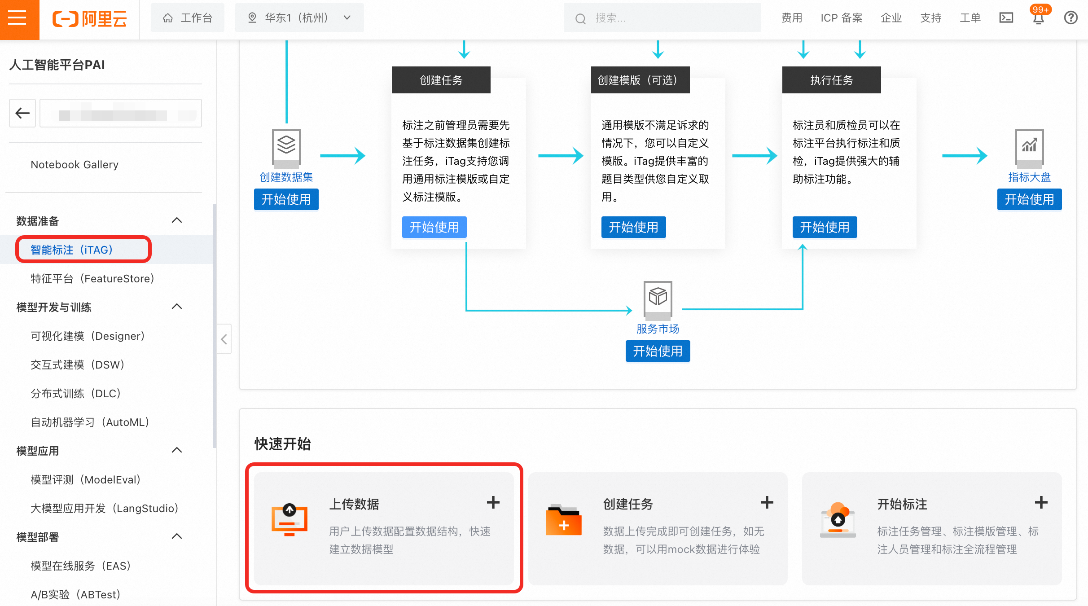Click the 上传数据 monitor upload icon
1088x606 pixels.
tap(290, 520)
